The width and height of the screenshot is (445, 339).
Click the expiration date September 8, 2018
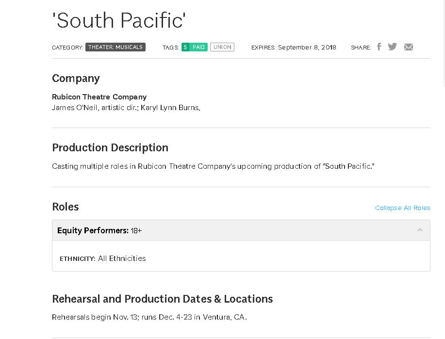click(307, 47)
